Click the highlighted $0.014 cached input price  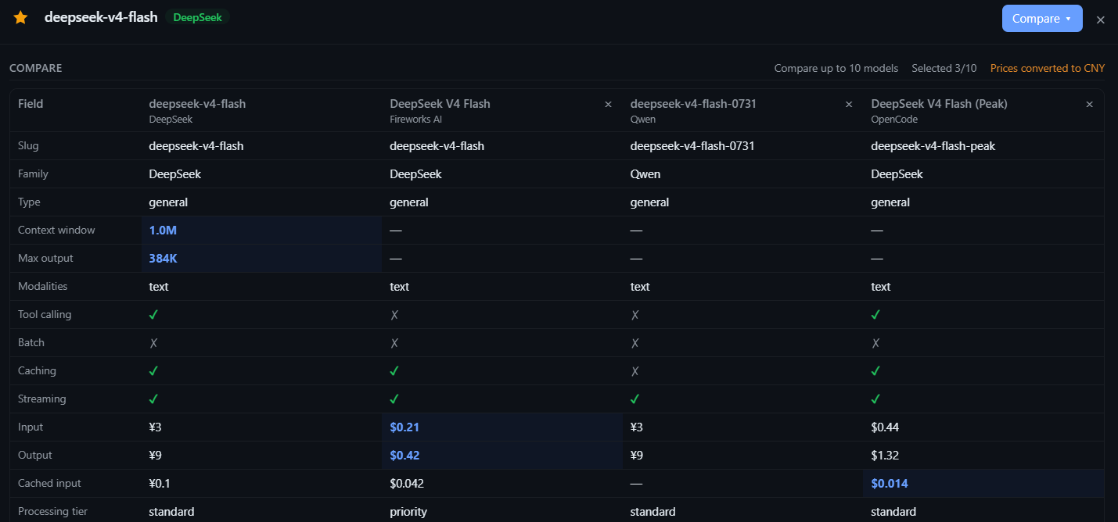[890, 484]
